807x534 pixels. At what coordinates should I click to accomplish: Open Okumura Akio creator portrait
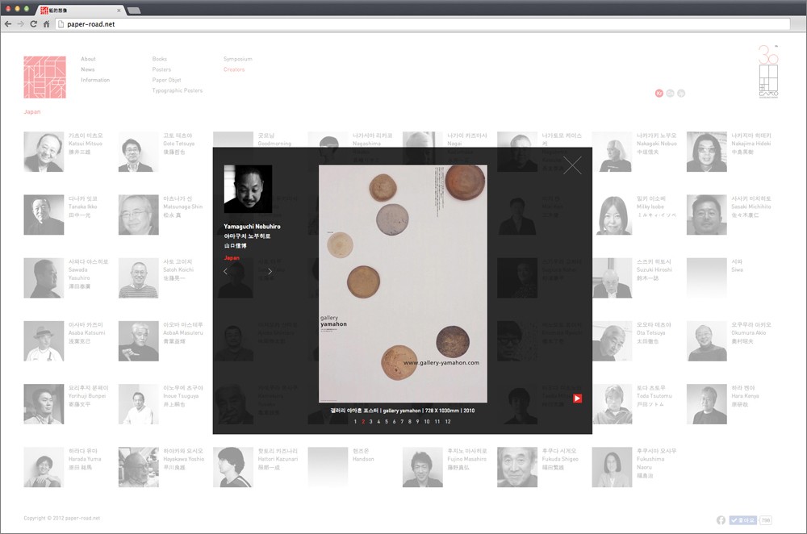[707, 341]
